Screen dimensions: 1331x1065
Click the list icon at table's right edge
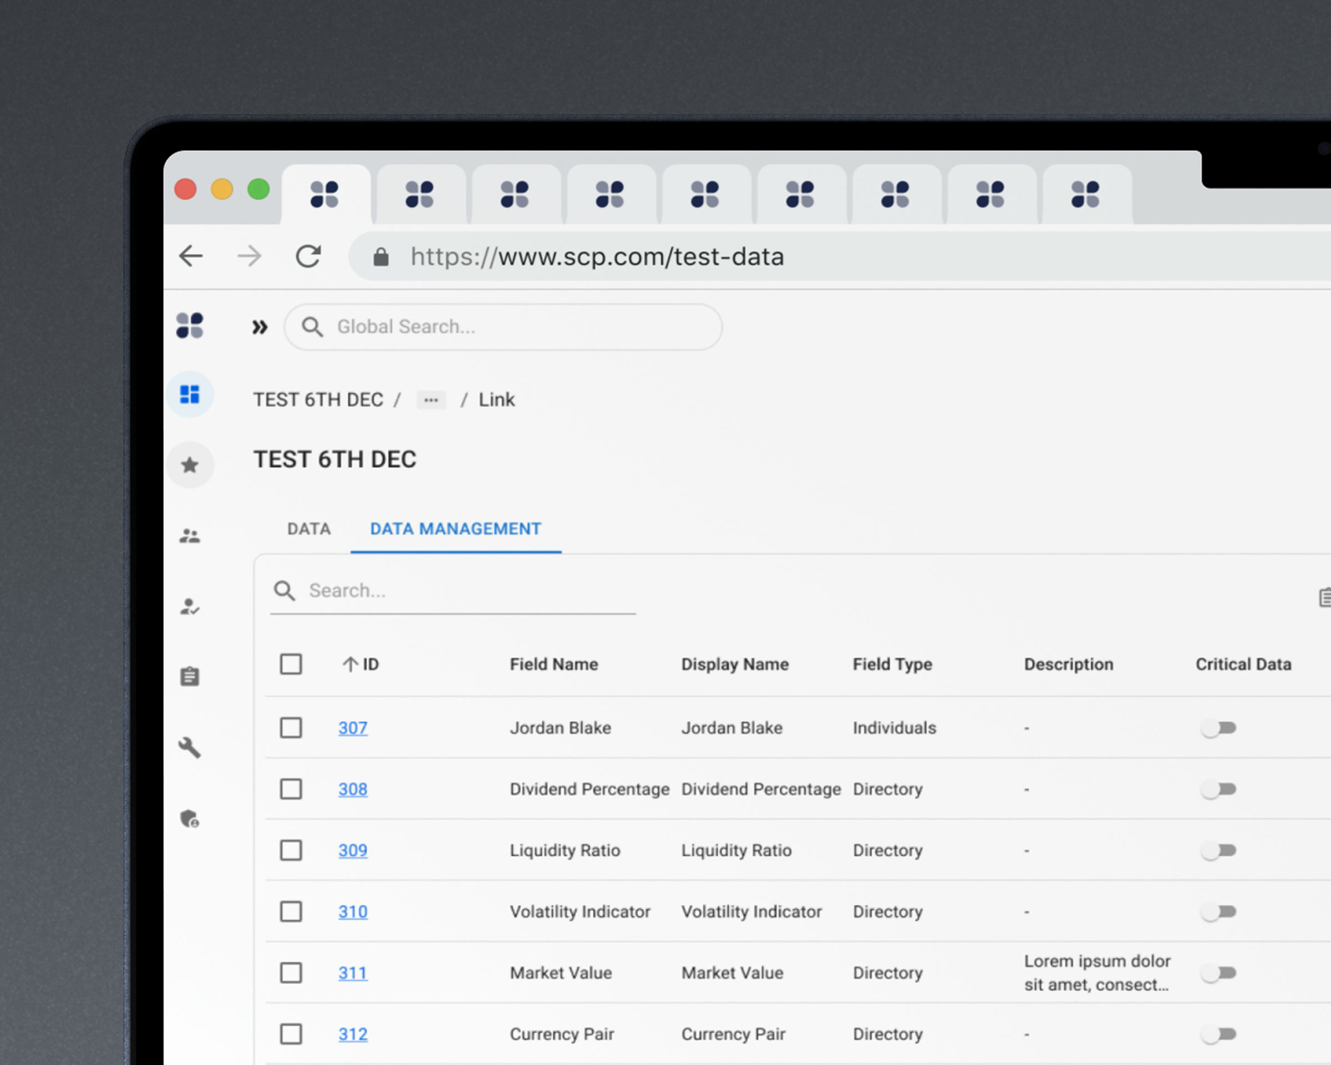point(1324,597)
